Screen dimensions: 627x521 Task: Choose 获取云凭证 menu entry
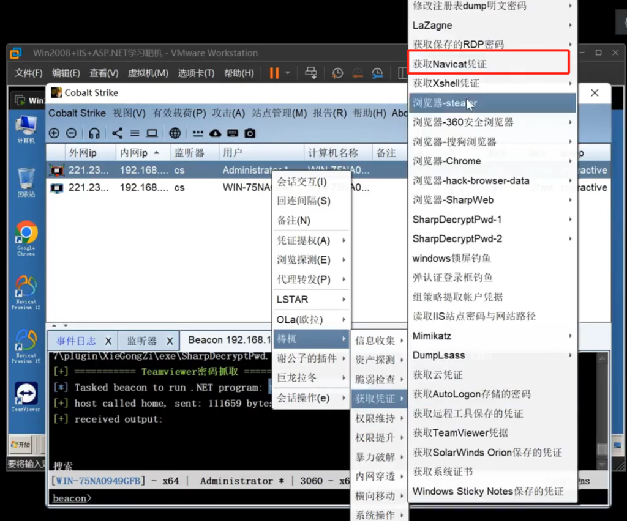(493, 375)
